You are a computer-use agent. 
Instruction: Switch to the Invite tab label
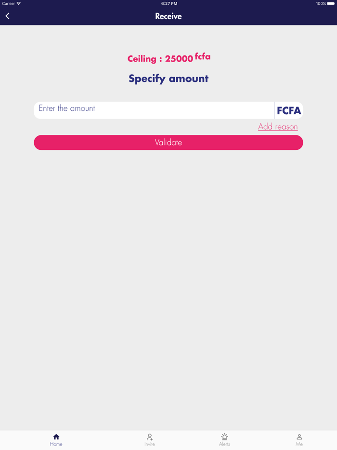click(x=150, y=444)
